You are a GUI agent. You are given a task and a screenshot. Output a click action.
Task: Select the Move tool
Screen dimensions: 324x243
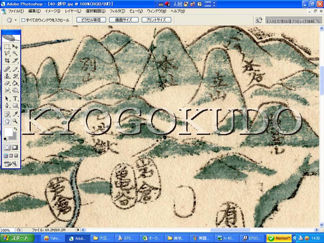[15, 47]
